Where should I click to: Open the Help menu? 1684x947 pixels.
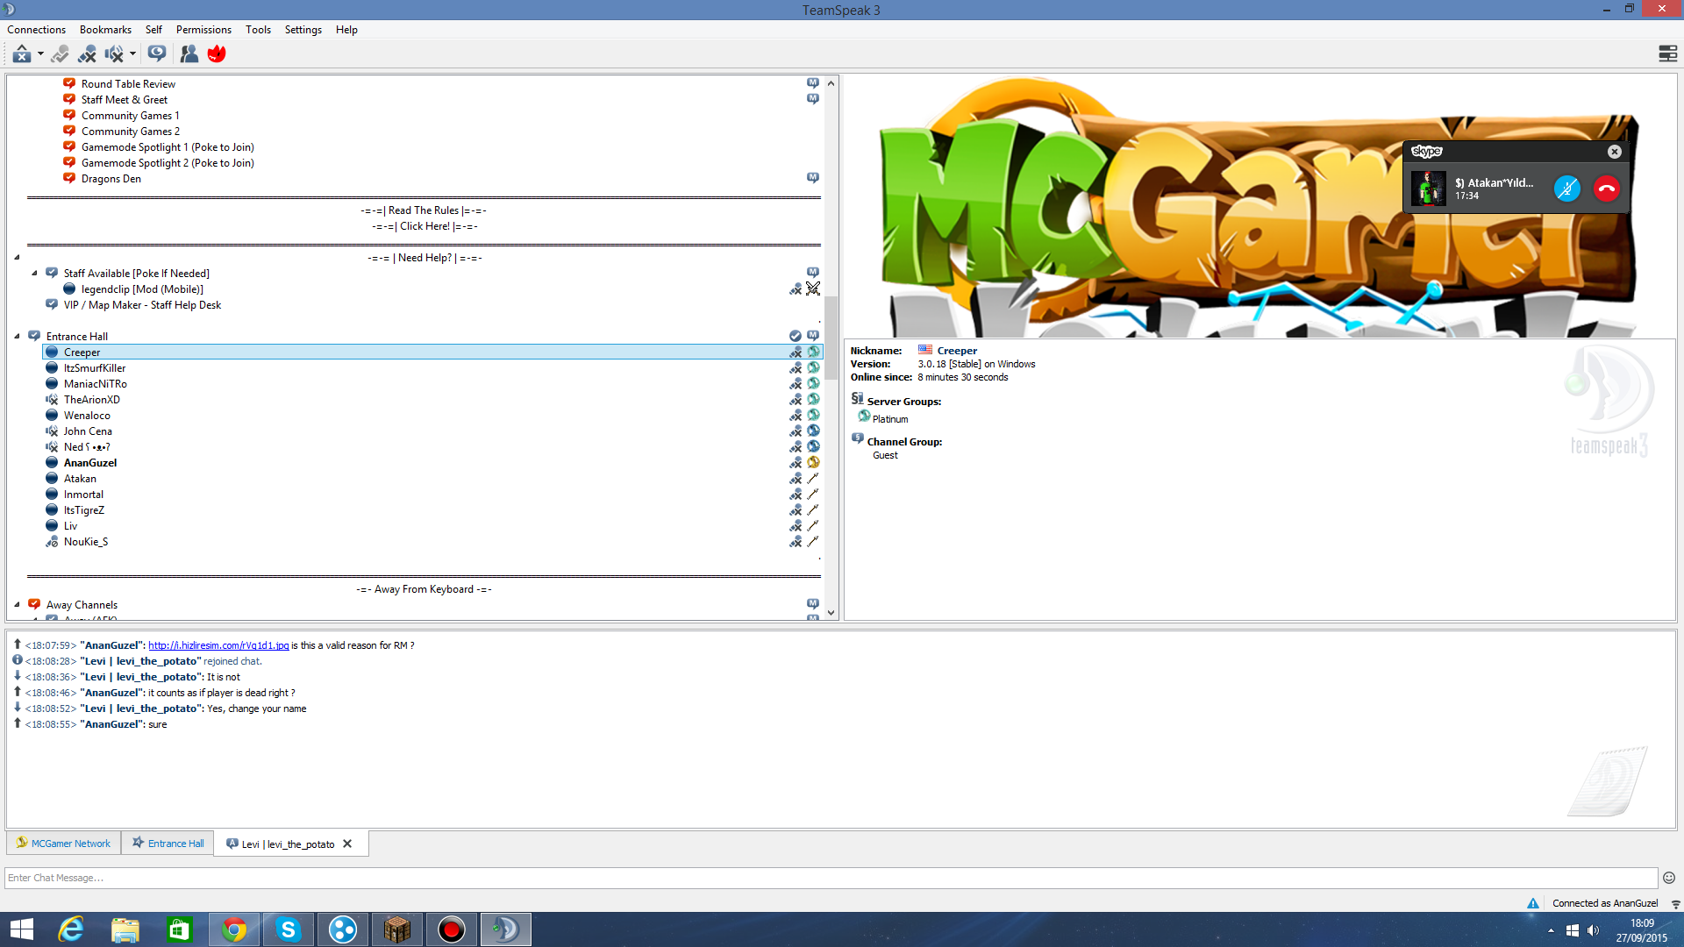346,30
